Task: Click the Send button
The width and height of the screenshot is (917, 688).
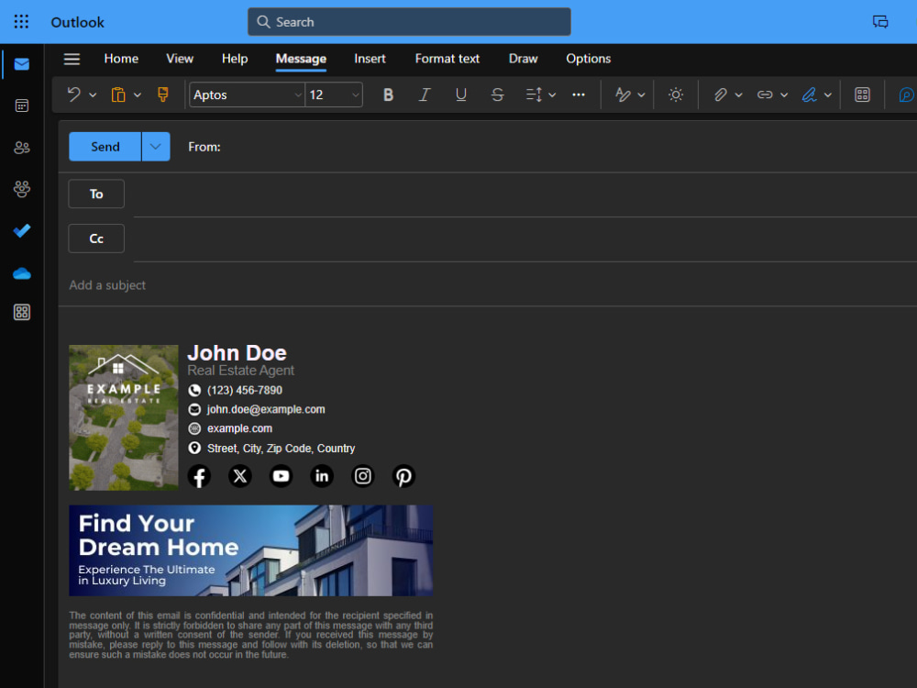Action: click(105, 147)
